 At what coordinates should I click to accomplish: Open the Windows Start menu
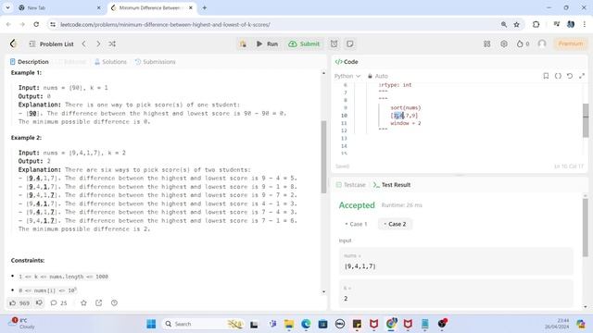(151, 324)
